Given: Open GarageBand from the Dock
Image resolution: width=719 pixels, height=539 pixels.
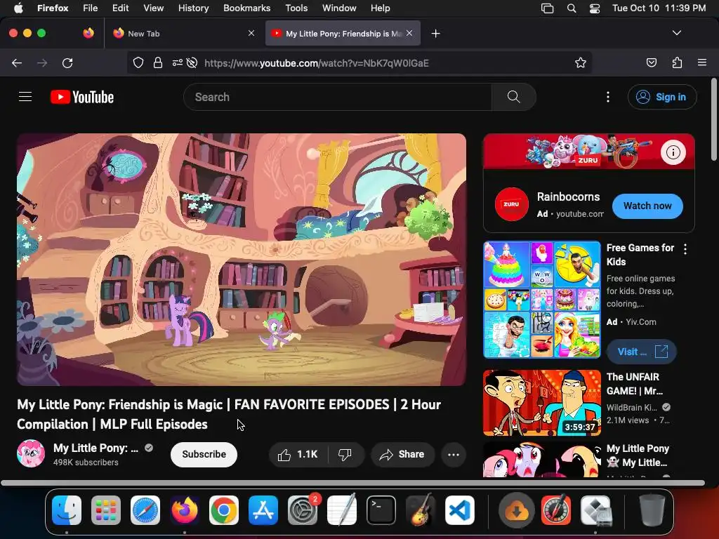Looking at the screenshot, I should tap(421, 510).
